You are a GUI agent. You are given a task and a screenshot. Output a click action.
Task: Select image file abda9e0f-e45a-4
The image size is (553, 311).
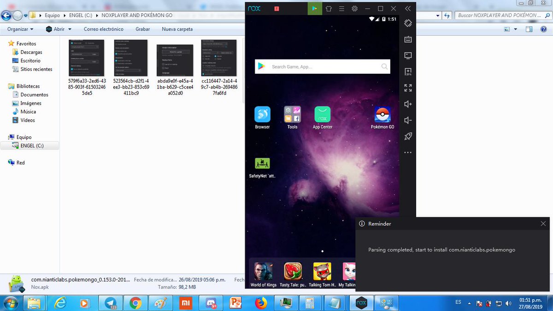(x=175, y=70)
